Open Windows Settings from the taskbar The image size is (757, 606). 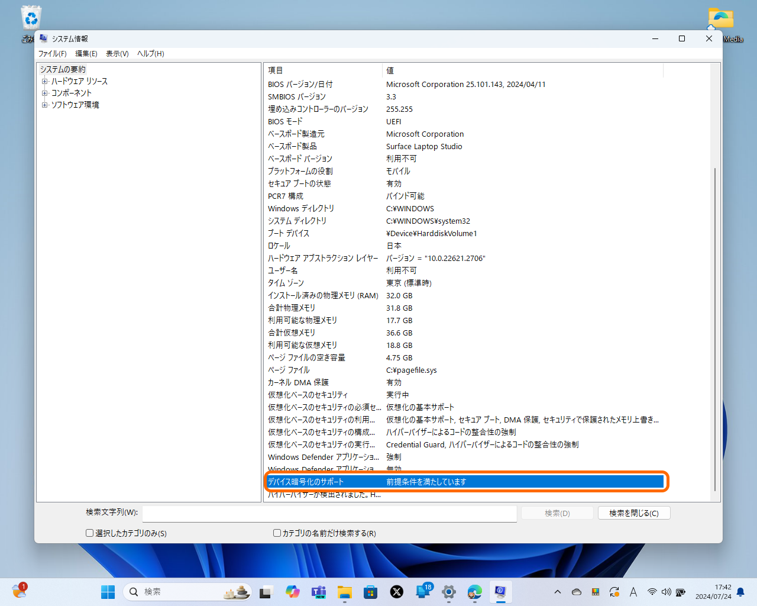[449, 592]
